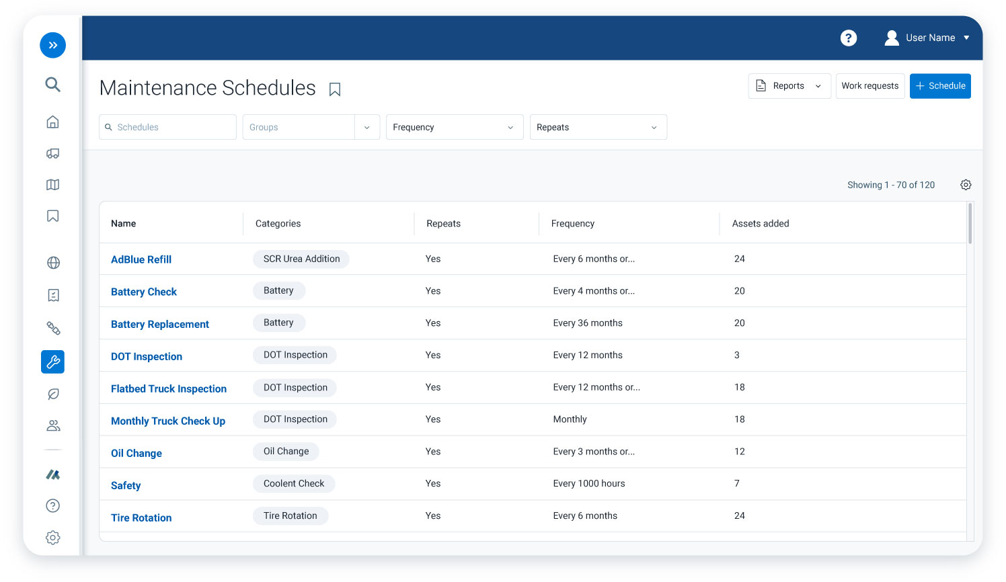Select the globe icon in sidebar
This screenshot has height=582, width=1006.
(52, 263)
